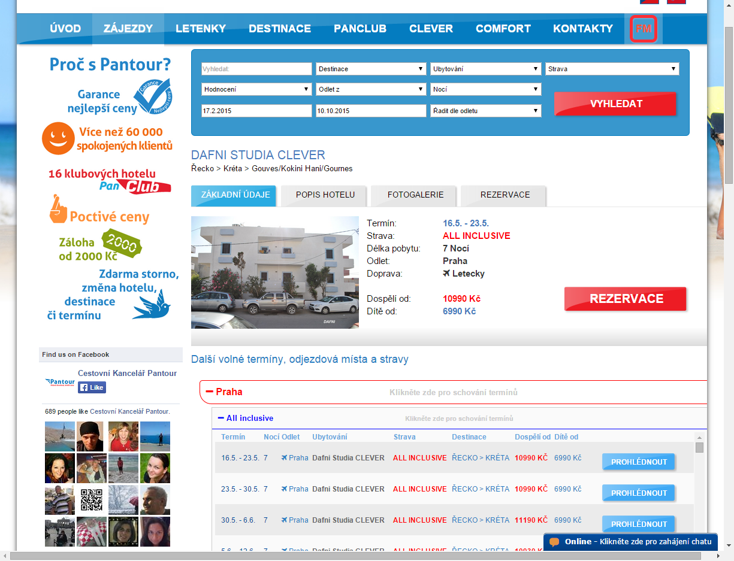Click the Dospělí od column header

pos(533,437)
